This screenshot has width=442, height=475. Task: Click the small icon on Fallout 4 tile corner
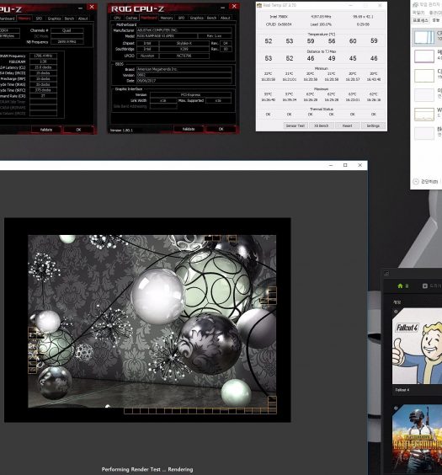pyautogui.click(x=396, y=312)
